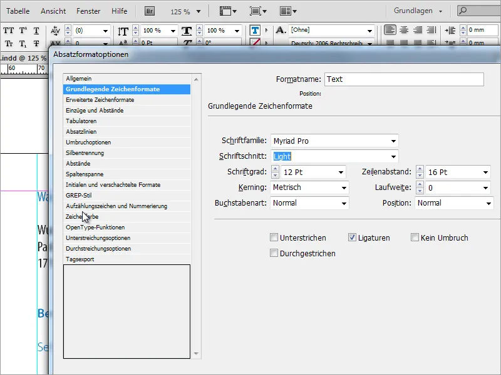
Task: Click the align left paragraph icon
Action: (x=390, y=30)
